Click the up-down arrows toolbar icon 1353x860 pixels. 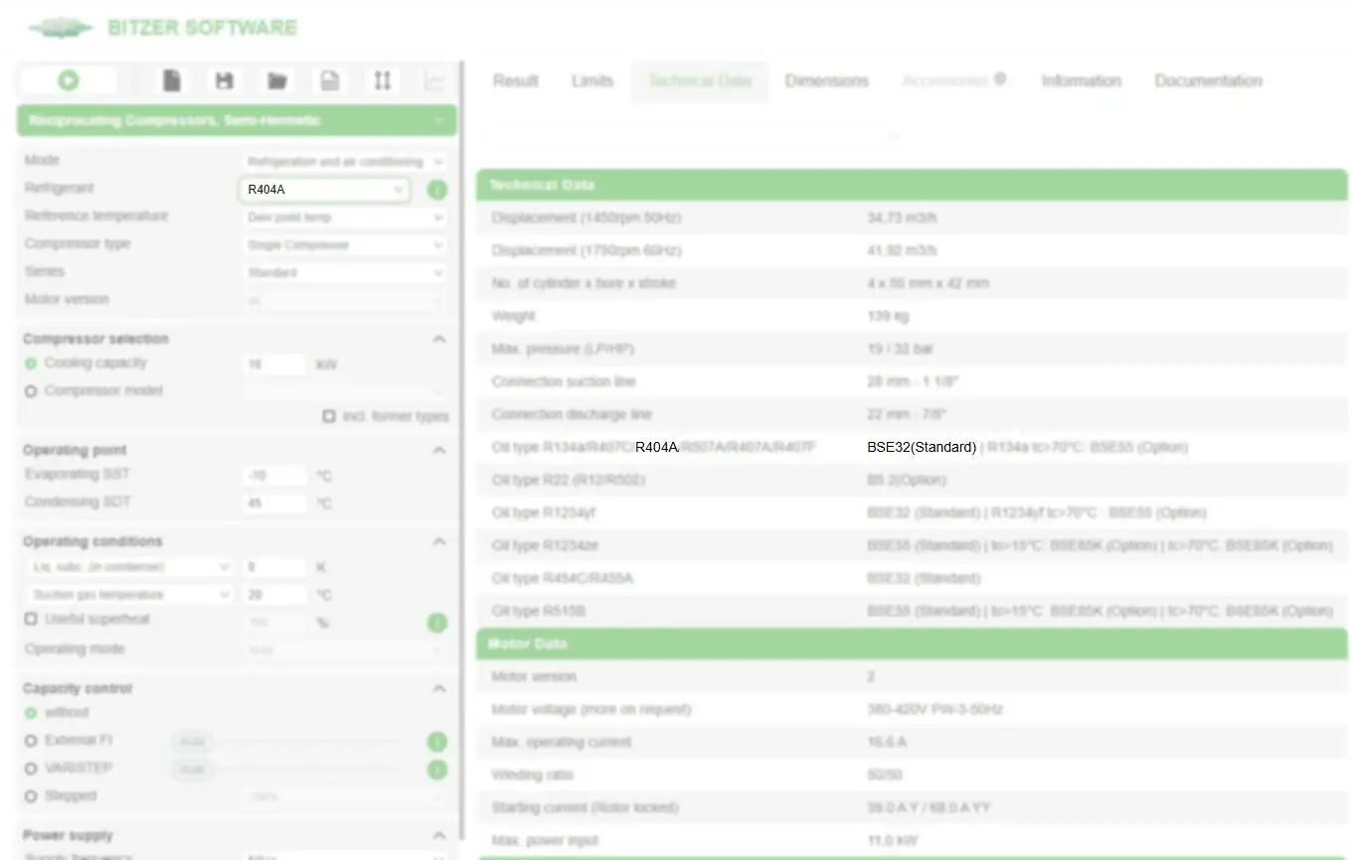point(382,80)
